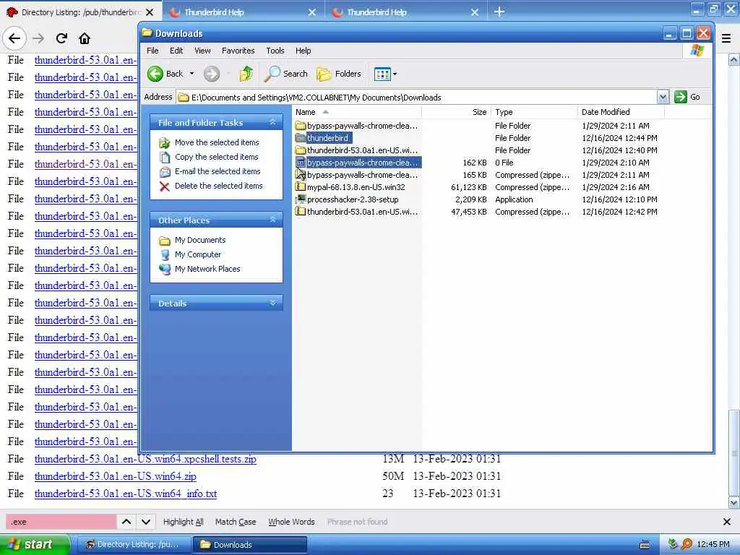Sort by the Size column header
This screenshot has height=555, width=740.
coord(456,112)
